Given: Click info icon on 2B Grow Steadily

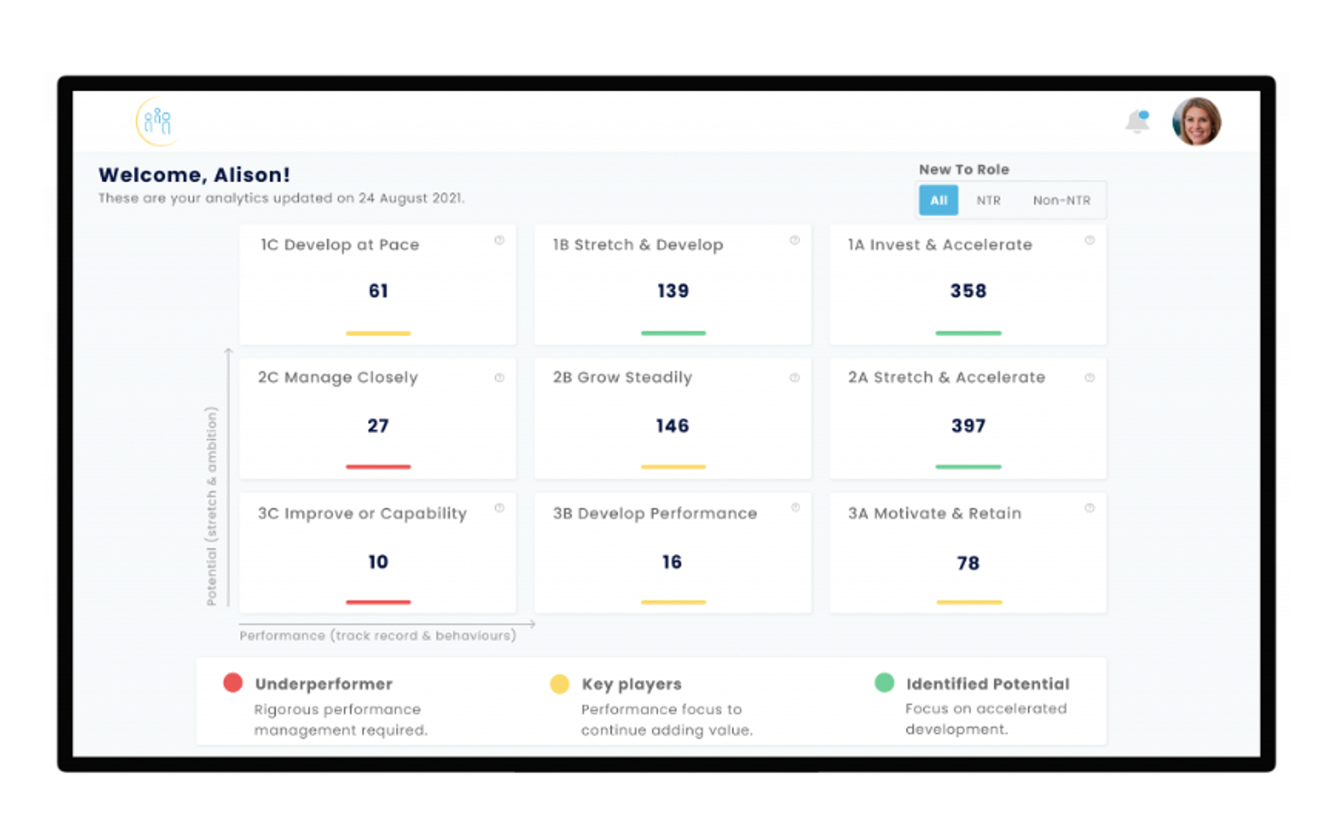Looking at the screenshot, I should [795, 377].
